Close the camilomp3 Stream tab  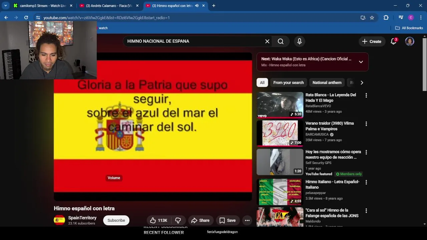tap(71, 6)
